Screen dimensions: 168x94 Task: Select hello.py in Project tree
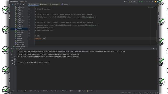point(19,35)
